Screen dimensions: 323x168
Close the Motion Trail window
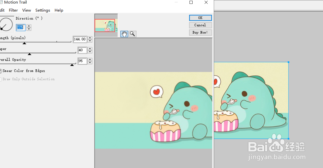coord(206,2)
